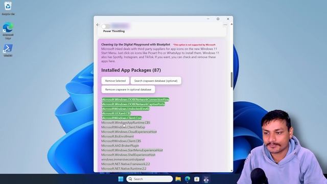Maximize the app window
Screen dimensions: 327x184
[218, 19]
